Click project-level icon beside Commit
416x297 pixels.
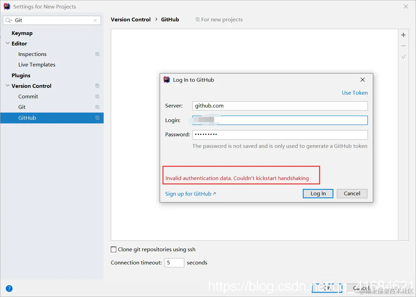tap(98, 97)
